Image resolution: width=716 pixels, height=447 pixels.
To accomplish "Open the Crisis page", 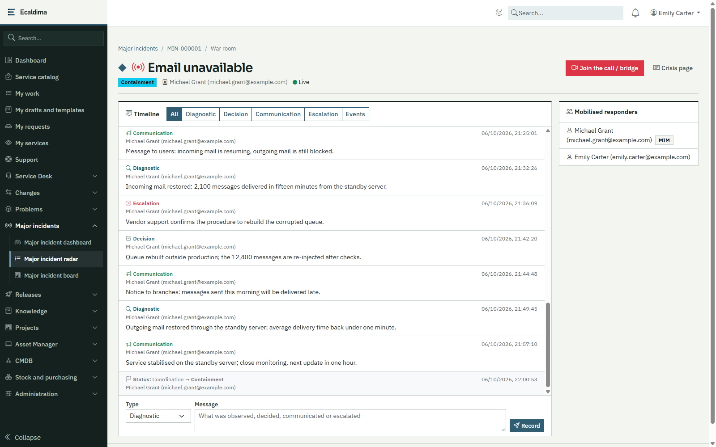I will click(673, 68).
